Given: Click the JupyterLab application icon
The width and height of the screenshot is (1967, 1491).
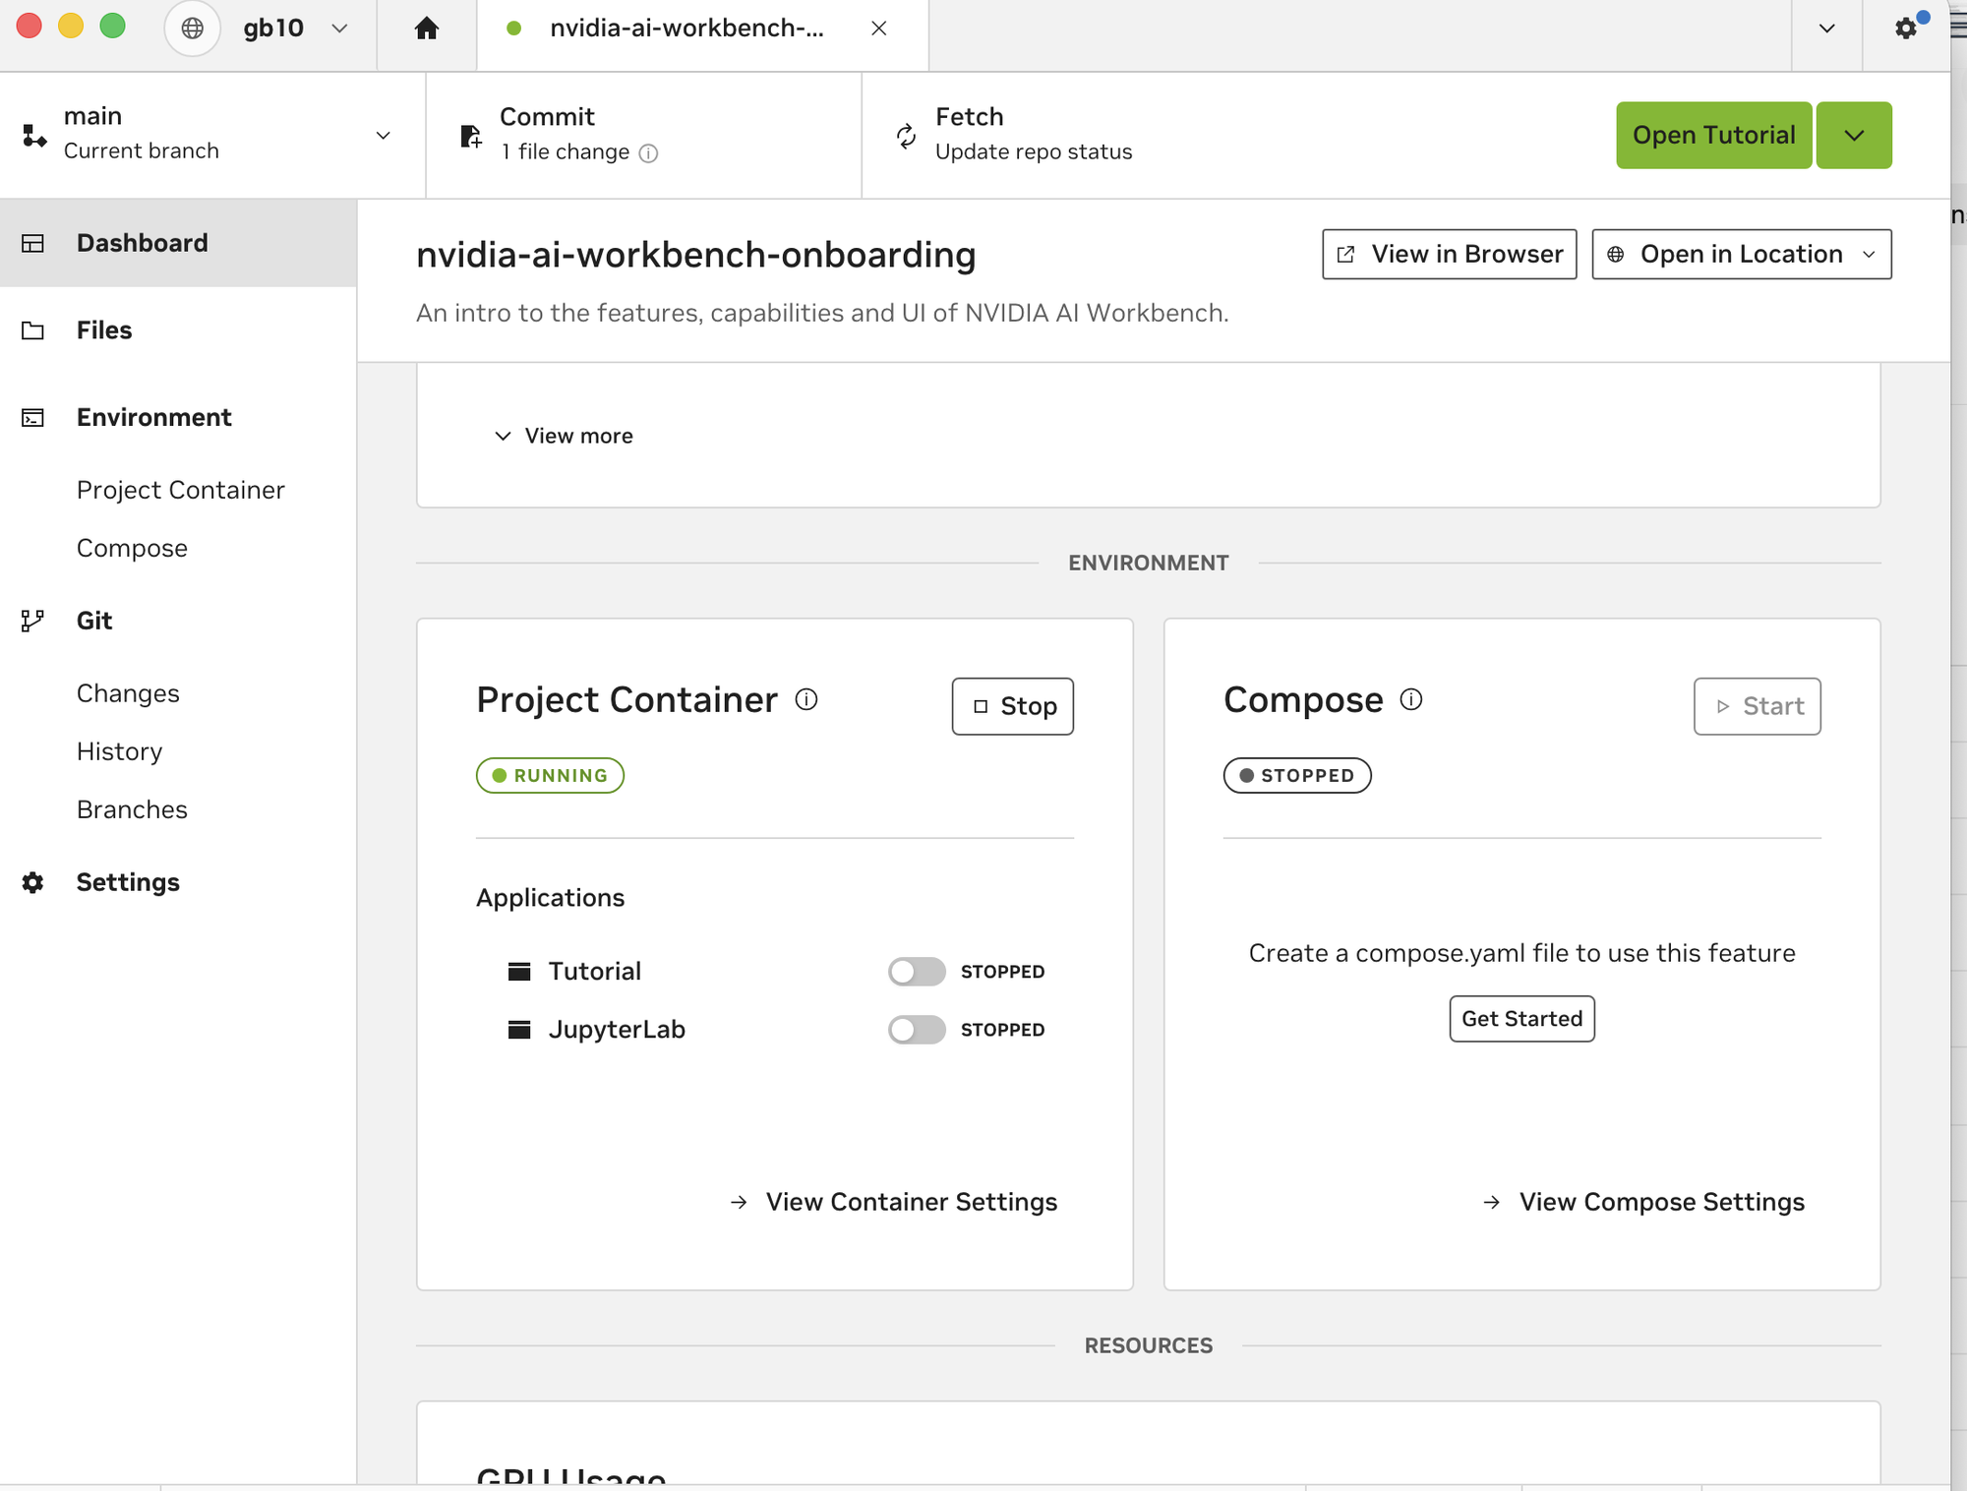Looking at the screenshot, I should [x=519, y=1030].
